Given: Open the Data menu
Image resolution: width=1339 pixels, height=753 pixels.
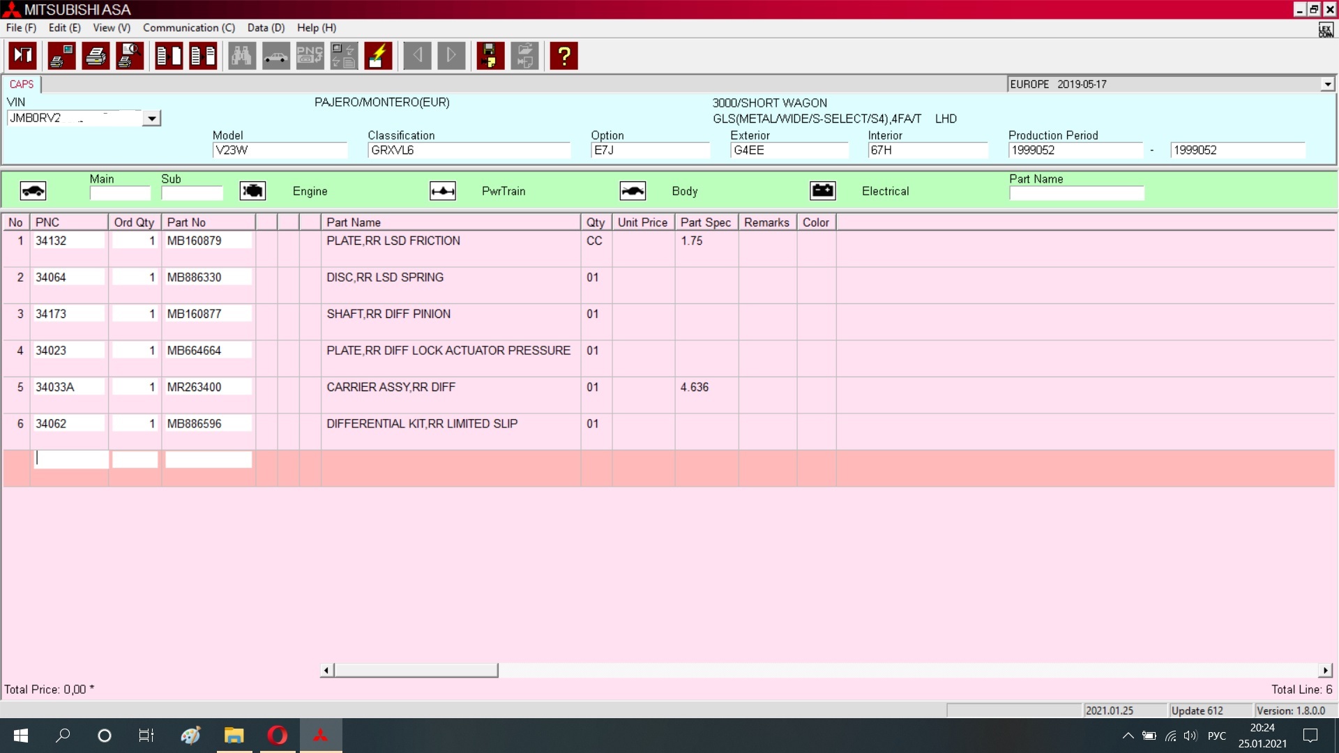Looking at the screenshot, I should pyautogui.click(x=266, y=28).
